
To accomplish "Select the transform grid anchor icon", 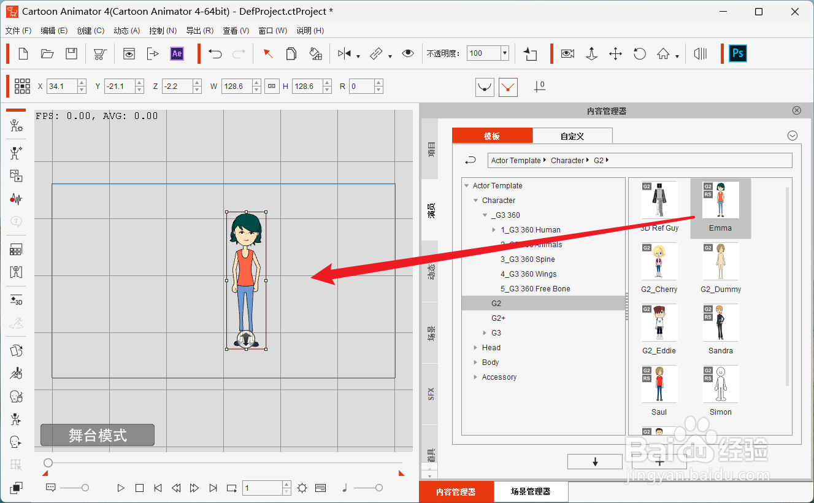I will tap(22, 86).
